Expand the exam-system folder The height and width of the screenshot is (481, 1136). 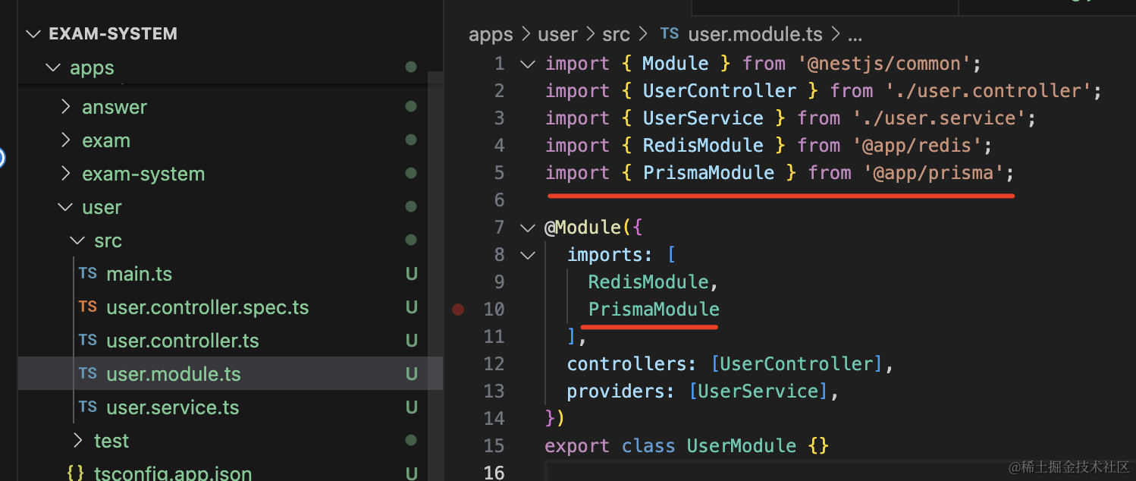[x=66, y=174]
